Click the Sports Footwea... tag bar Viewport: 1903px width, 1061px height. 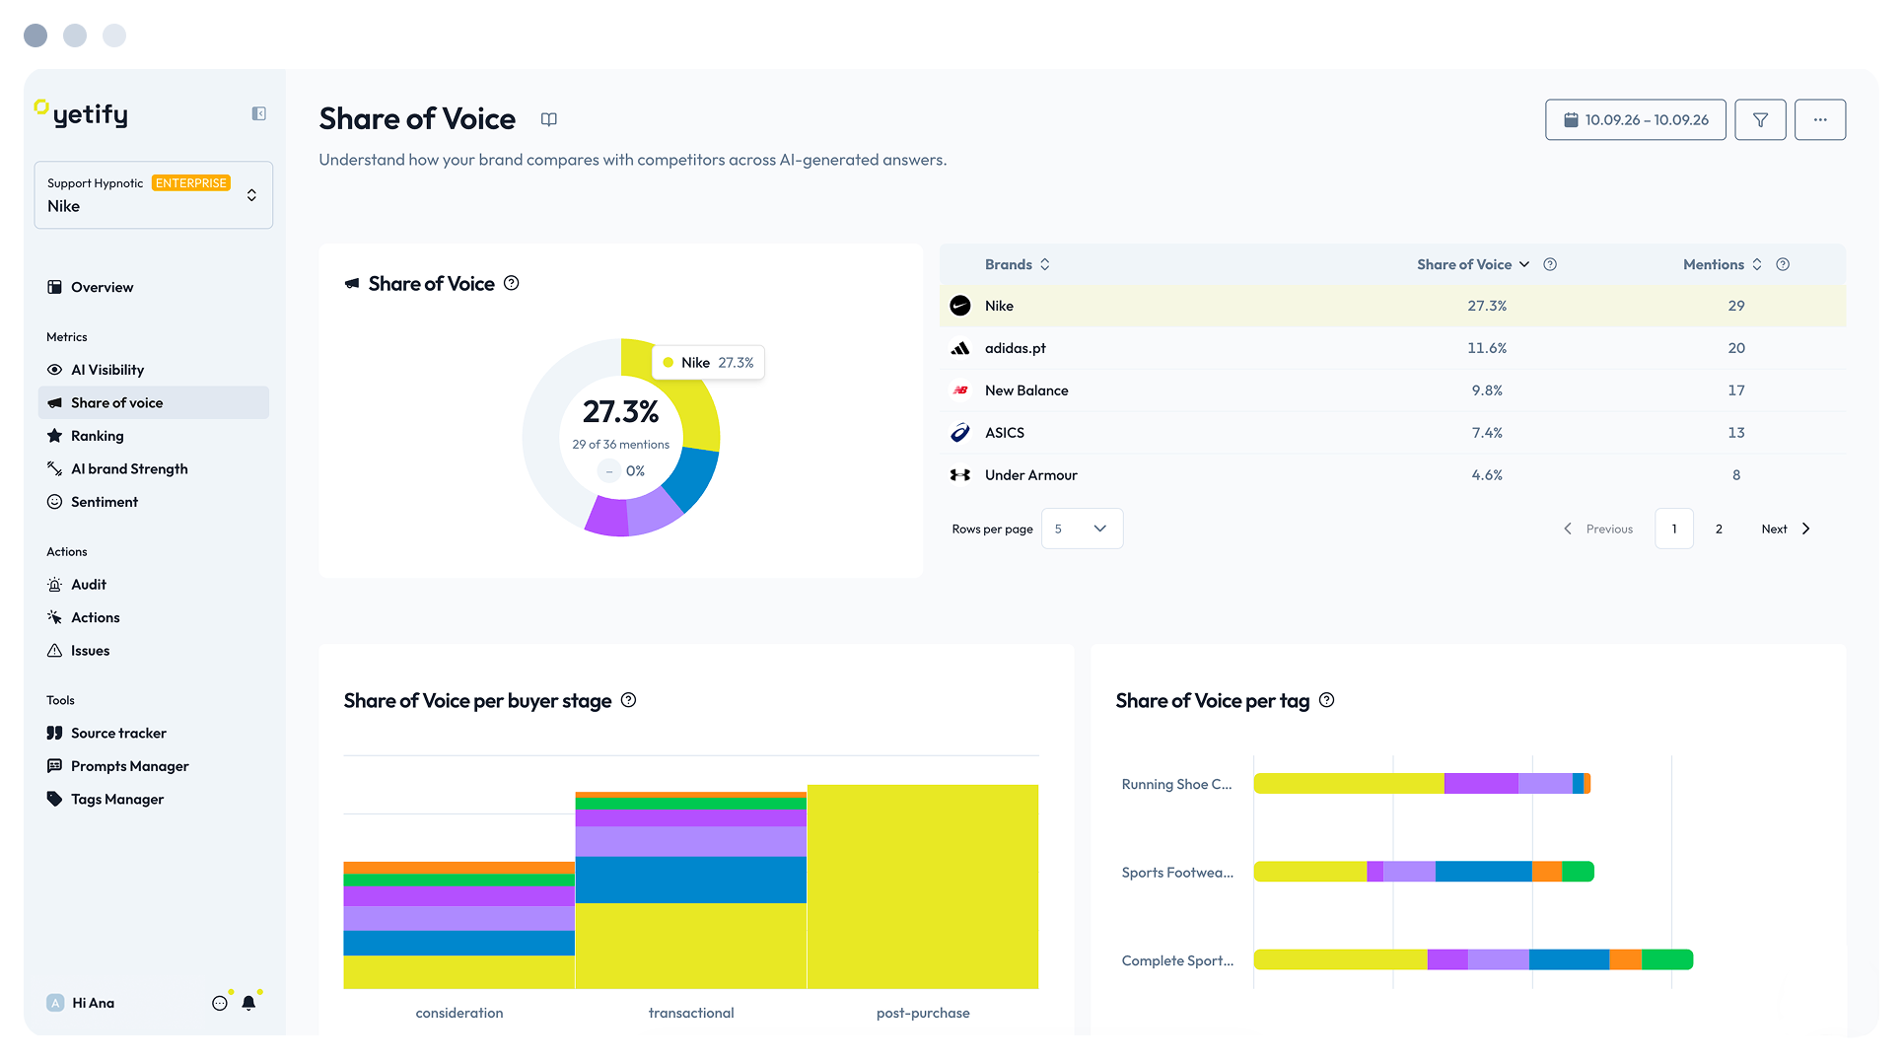1424,872
